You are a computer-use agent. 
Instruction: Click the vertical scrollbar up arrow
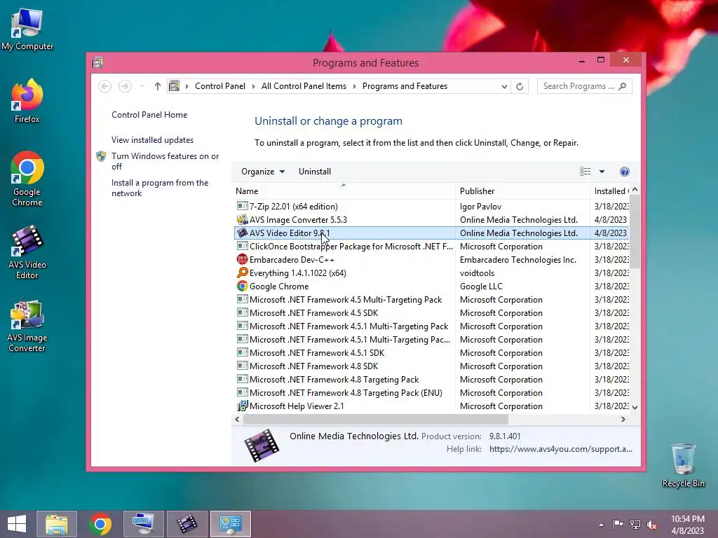(x=635, y=189)
